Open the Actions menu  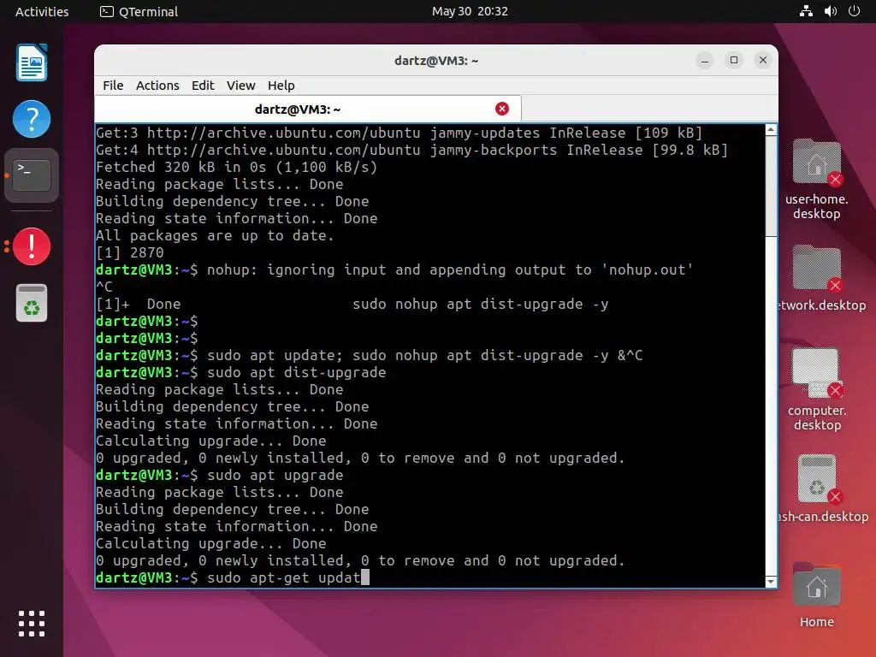click(157, 86)
